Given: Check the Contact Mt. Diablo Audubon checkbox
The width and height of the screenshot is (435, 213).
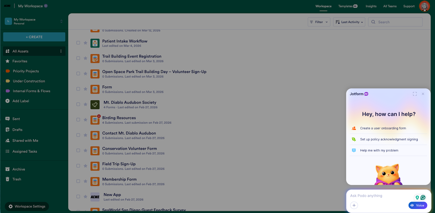Looking at the screenshot, I should click(x=78, y=135).
